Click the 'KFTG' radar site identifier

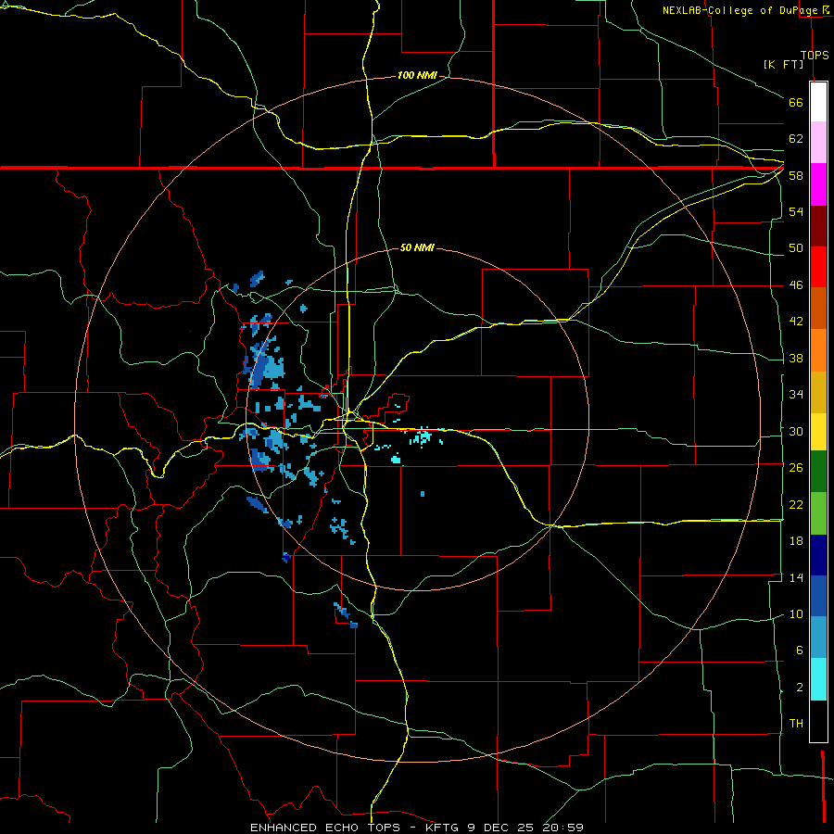(441, 828)
